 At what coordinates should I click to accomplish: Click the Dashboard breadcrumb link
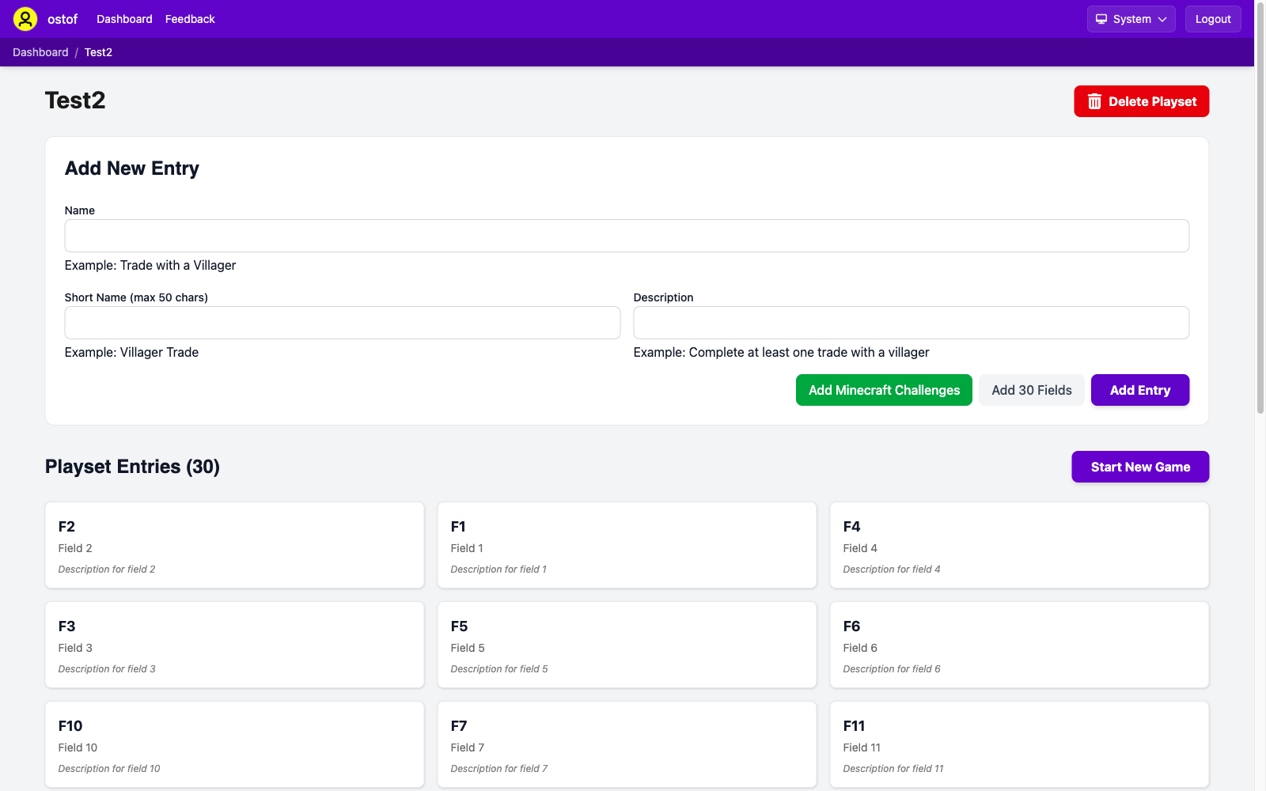point(40,51)
